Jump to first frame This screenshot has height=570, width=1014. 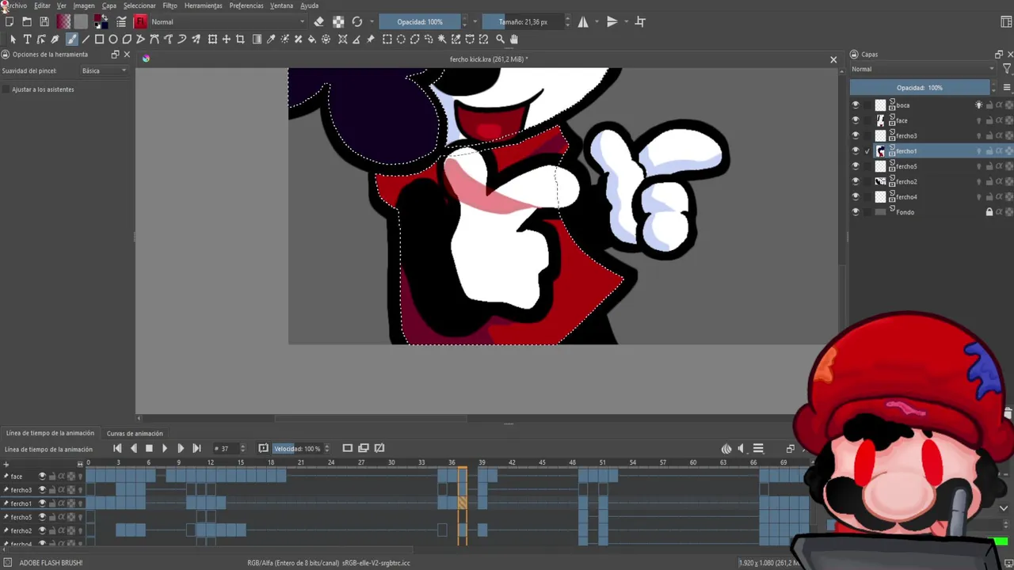pos(117,449)
